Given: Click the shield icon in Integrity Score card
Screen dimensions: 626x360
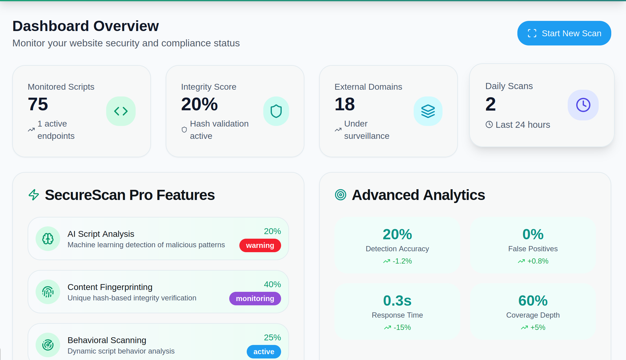Looking at the screenshot, I should coord(276,111).
